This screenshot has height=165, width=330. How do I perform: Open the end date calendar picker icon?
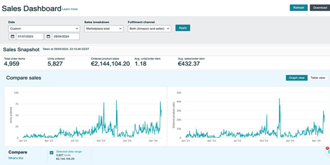coord(48,37)
